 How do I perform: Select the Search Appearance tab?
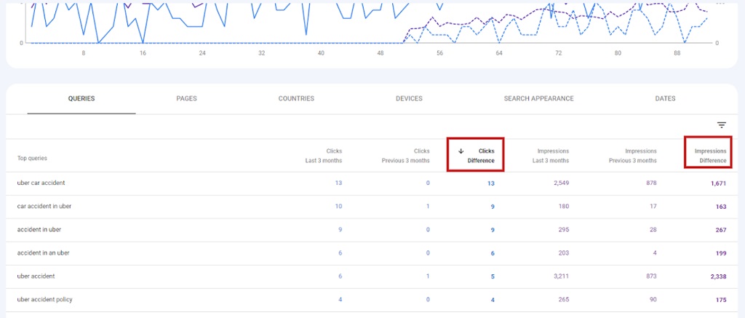coord(539,99)
